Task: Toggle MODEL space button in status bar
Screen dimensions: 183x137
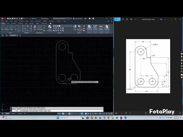Action: tap(59, 114)
